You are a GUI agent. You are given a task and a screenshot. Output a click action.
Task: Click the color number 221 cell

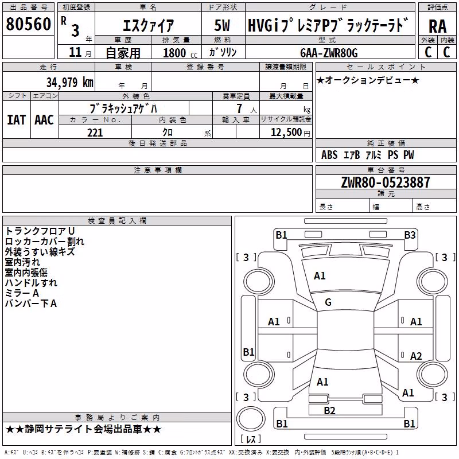95,133
